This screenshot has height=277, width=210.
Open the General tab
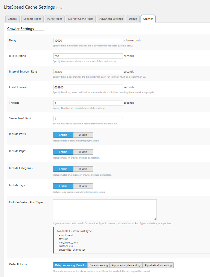point(13,19)
